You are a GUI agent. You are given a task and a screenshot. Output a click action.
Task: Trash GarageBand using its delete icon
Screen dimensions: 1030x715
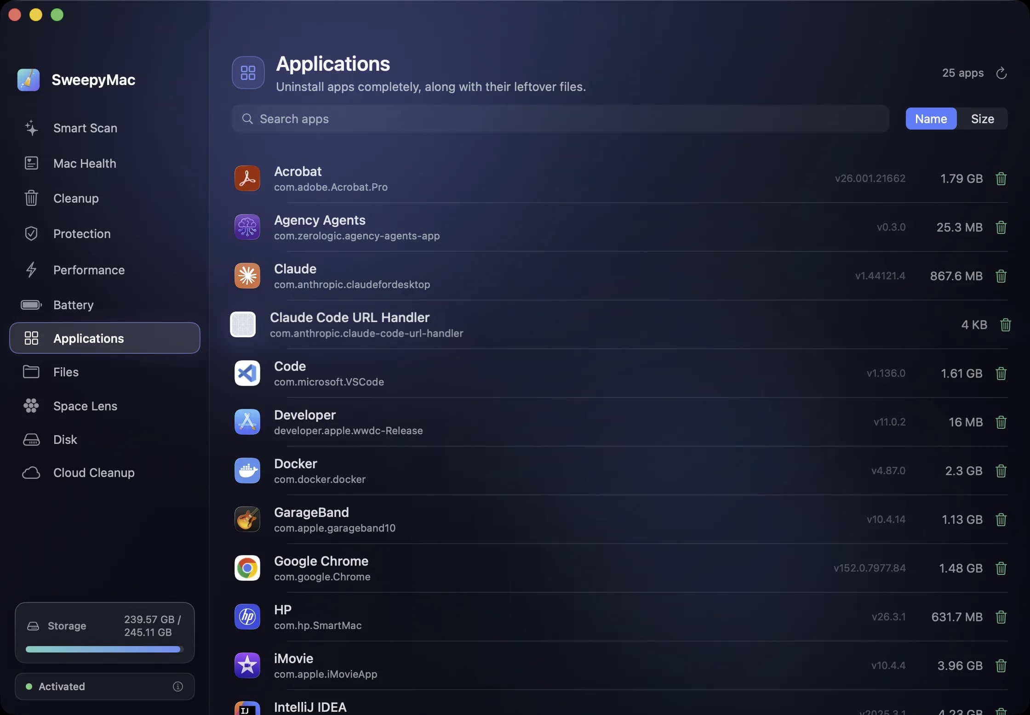[x=1001, y=520]
